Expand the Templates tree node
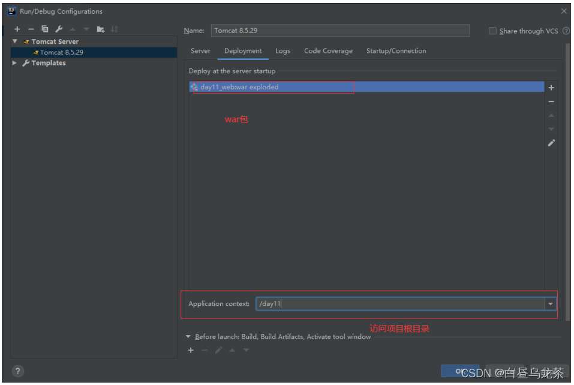This screenshot has height=385, width=574. (14, 63)
